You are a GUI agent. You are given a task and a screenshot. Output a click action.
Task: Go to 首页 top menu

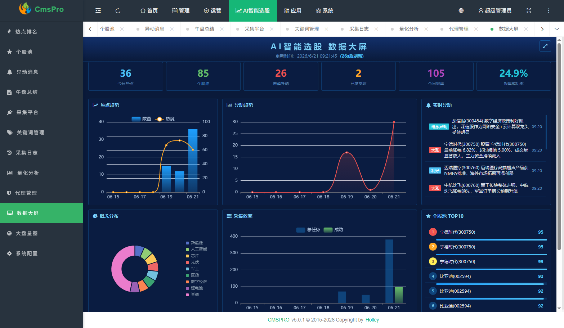[x=149, y=11]
